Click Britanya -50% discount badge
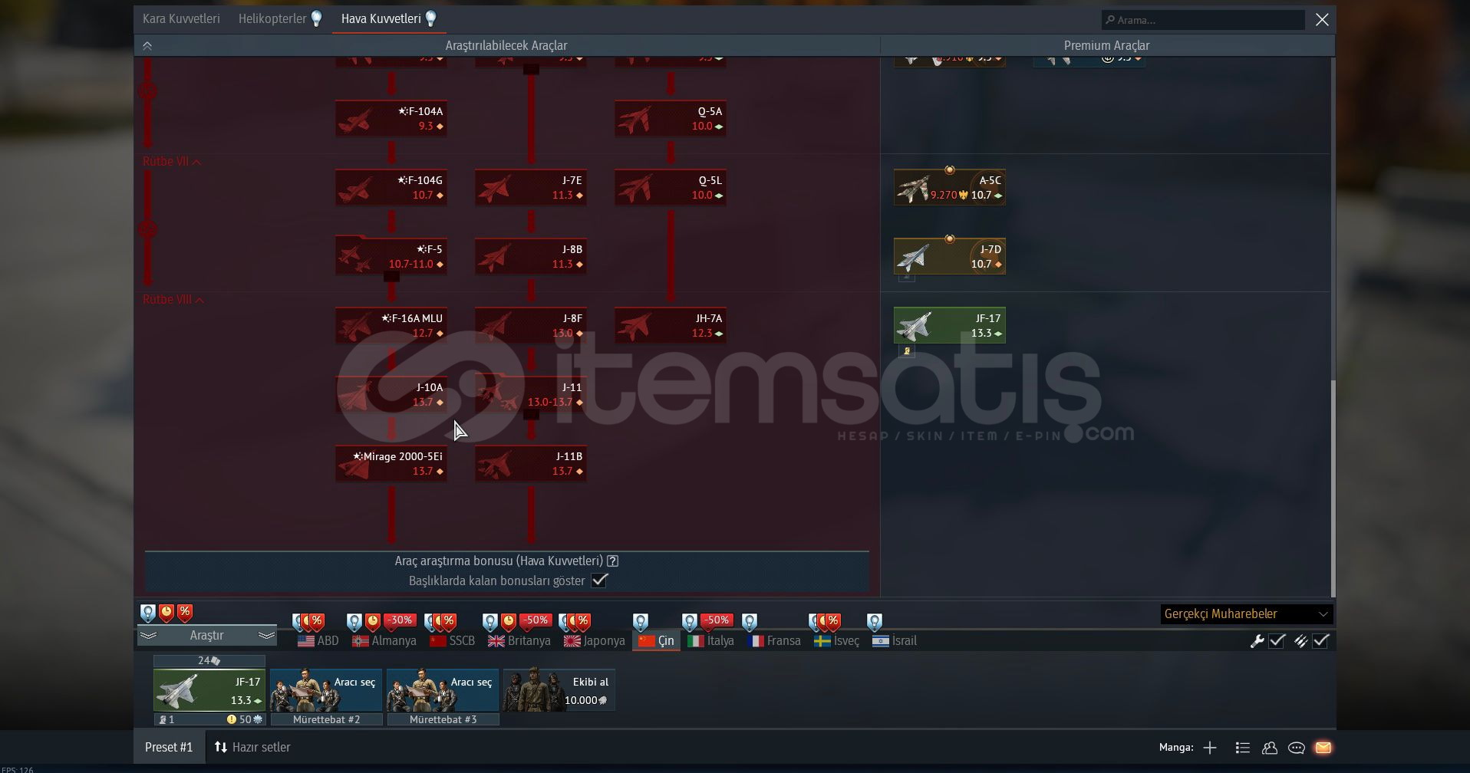Viewport: 1470px width, 773px height. coord(535,620)
